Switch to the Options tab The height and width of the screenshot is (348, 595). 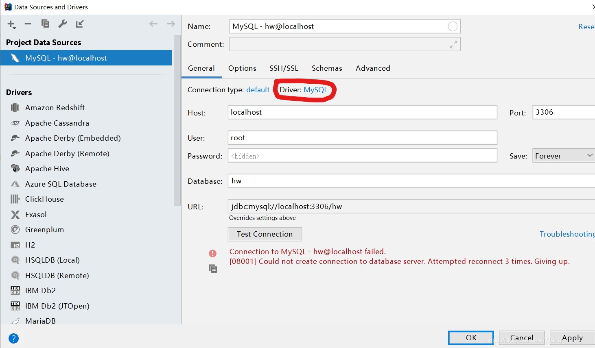pos(242,68)
